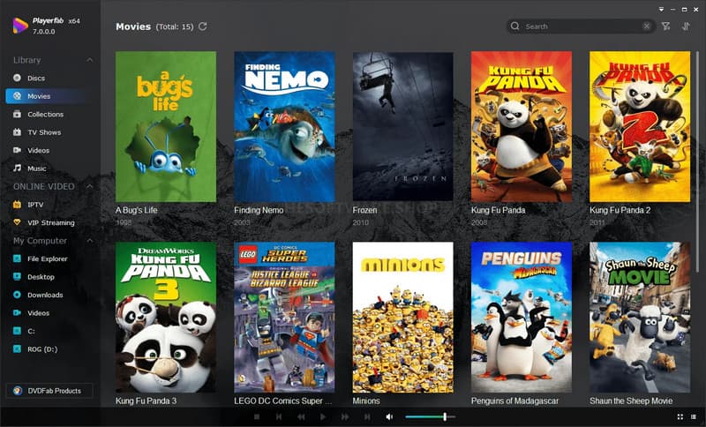706x427 pixels.
Task: Open the Minions poster
Action: click(x=403, y=318)
